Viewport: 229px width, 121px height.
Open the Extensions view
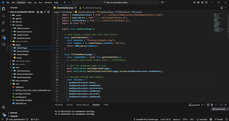point(3,37)
